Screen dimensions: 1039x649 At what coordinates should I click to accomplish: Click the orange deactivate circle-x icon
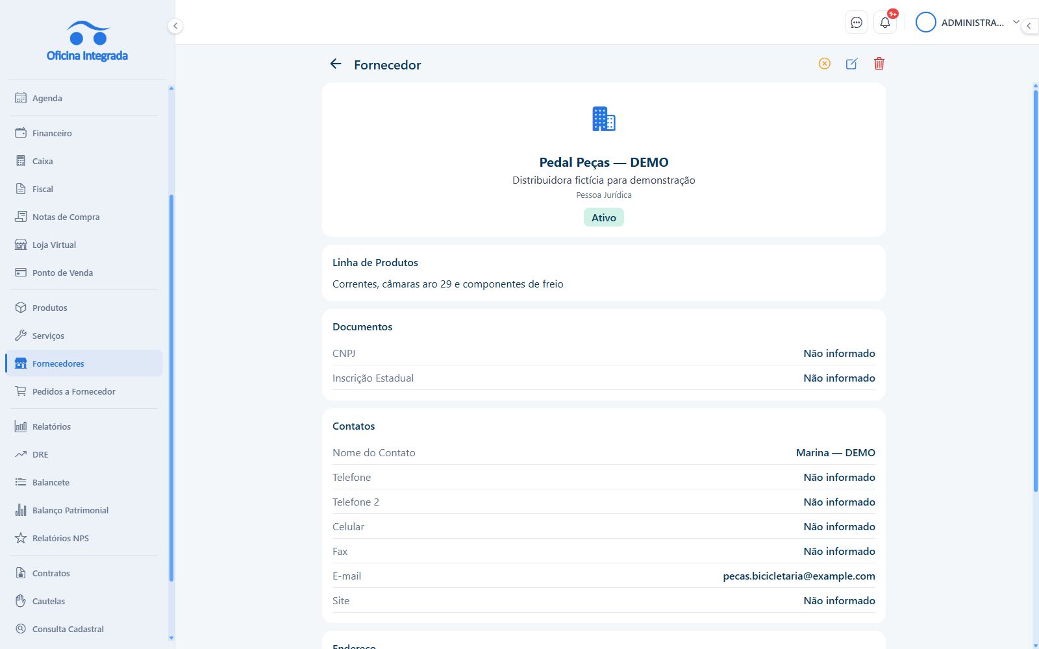tap(825, 64)
